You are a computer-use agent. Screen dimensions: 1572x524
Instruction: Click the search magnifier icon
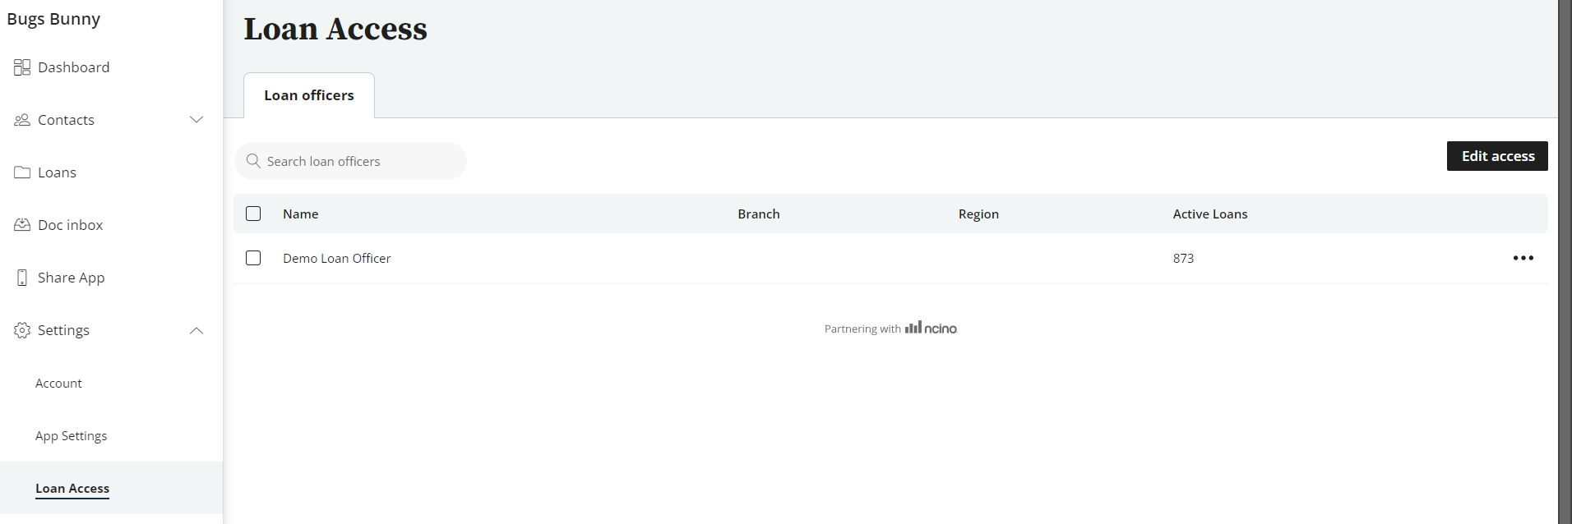(253, 161)
